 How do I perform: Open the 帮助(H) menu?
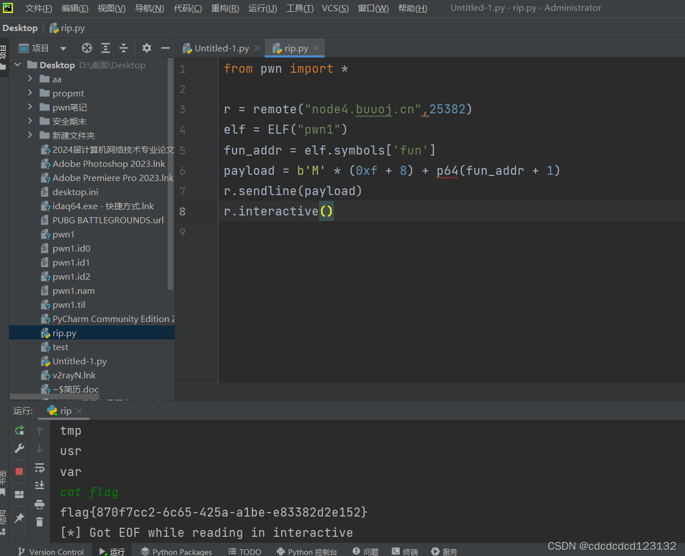pos(412,8)
